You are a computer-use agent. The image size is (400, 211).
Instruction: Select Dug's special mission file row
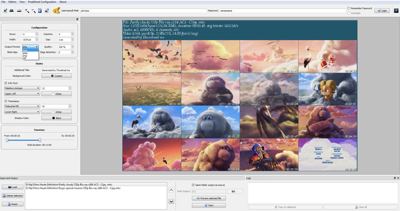click(96, 188)
